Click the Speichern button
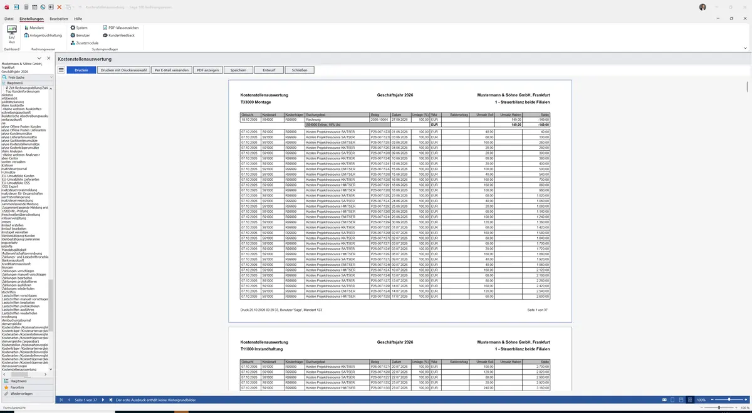Screen dimensions: 752x413 click(x=238, y=70)
